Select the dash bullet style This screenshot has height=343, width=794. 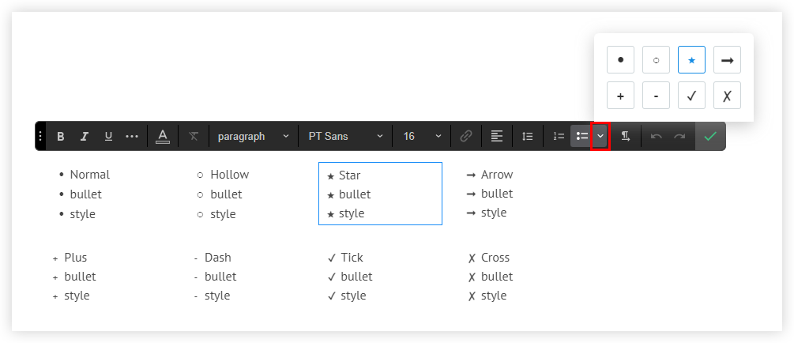(x=656, y=96)
